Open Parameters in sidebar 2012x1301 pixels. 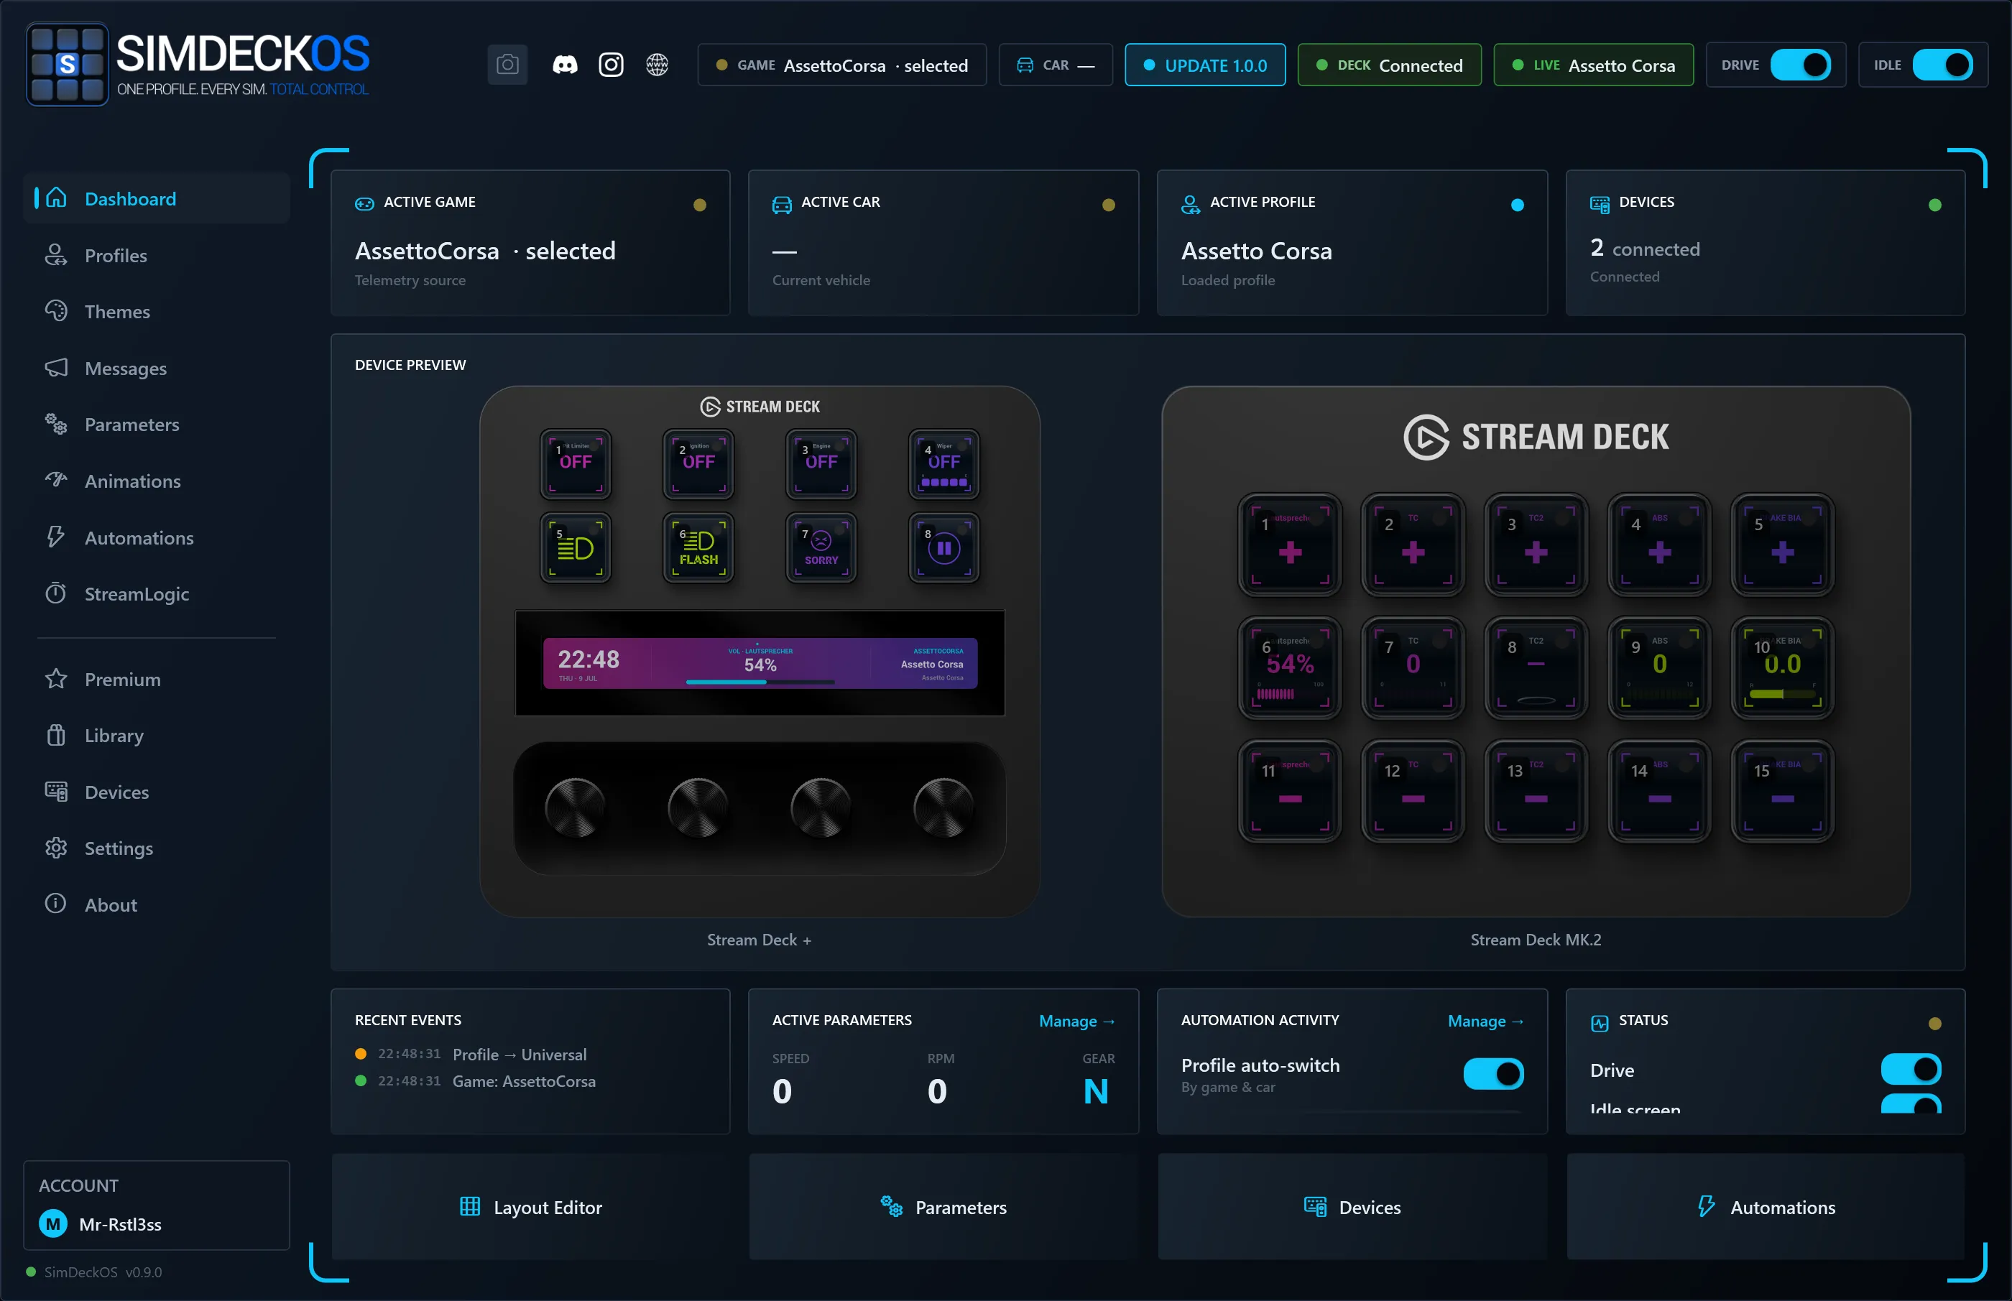(157, 424)
